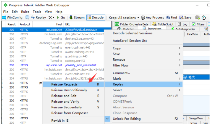Image resolution: width=211 pixels, height=124 pixels.
Task: Switch to FiddlerScript tab
Action: coord(163,24)
